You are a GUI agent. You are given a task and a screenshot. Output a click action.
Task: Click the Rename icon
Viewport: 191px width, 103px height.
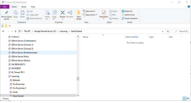click(70, 12)
